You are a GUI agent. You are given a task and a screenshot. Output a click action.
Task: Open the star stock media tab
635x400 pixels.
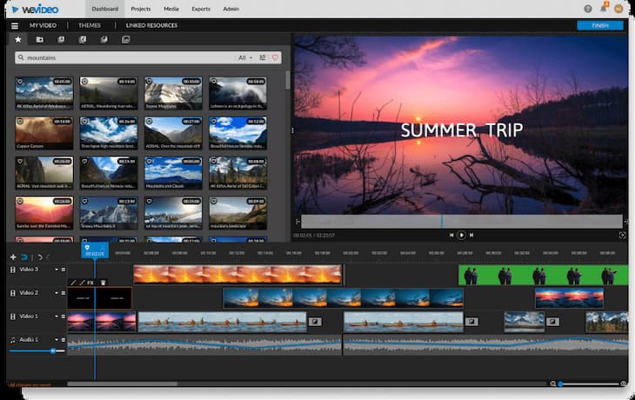click(17, 39)
